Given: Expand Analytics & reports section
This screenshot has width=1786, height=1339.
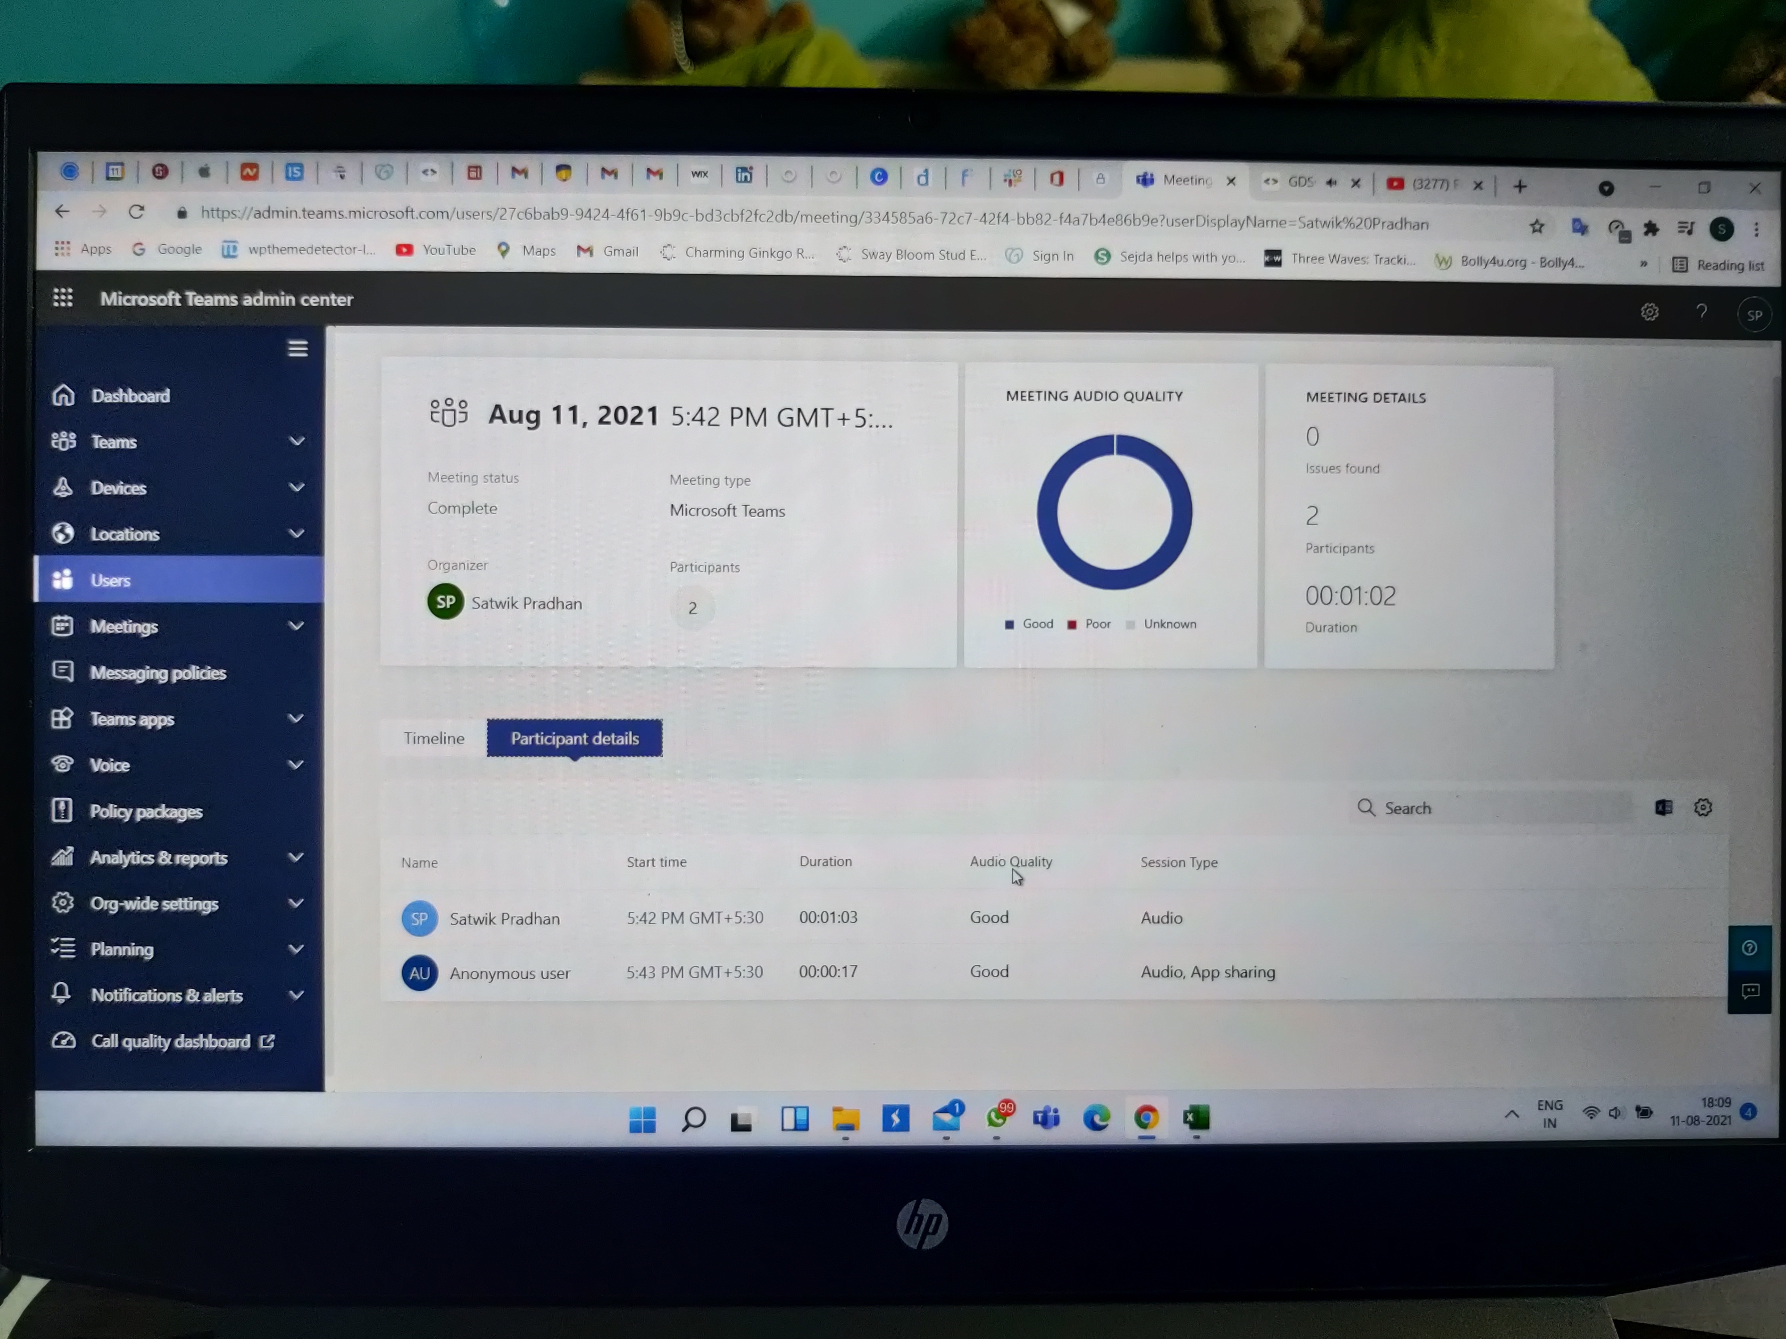Looking at the screenshot, I should click(x=296, y=857).
